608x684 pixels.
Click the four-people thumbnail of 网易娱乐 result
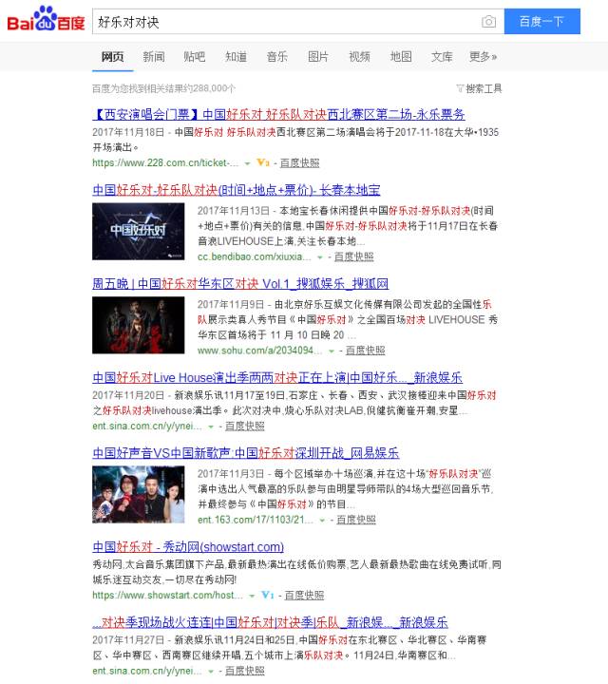[x=139, y=494]
